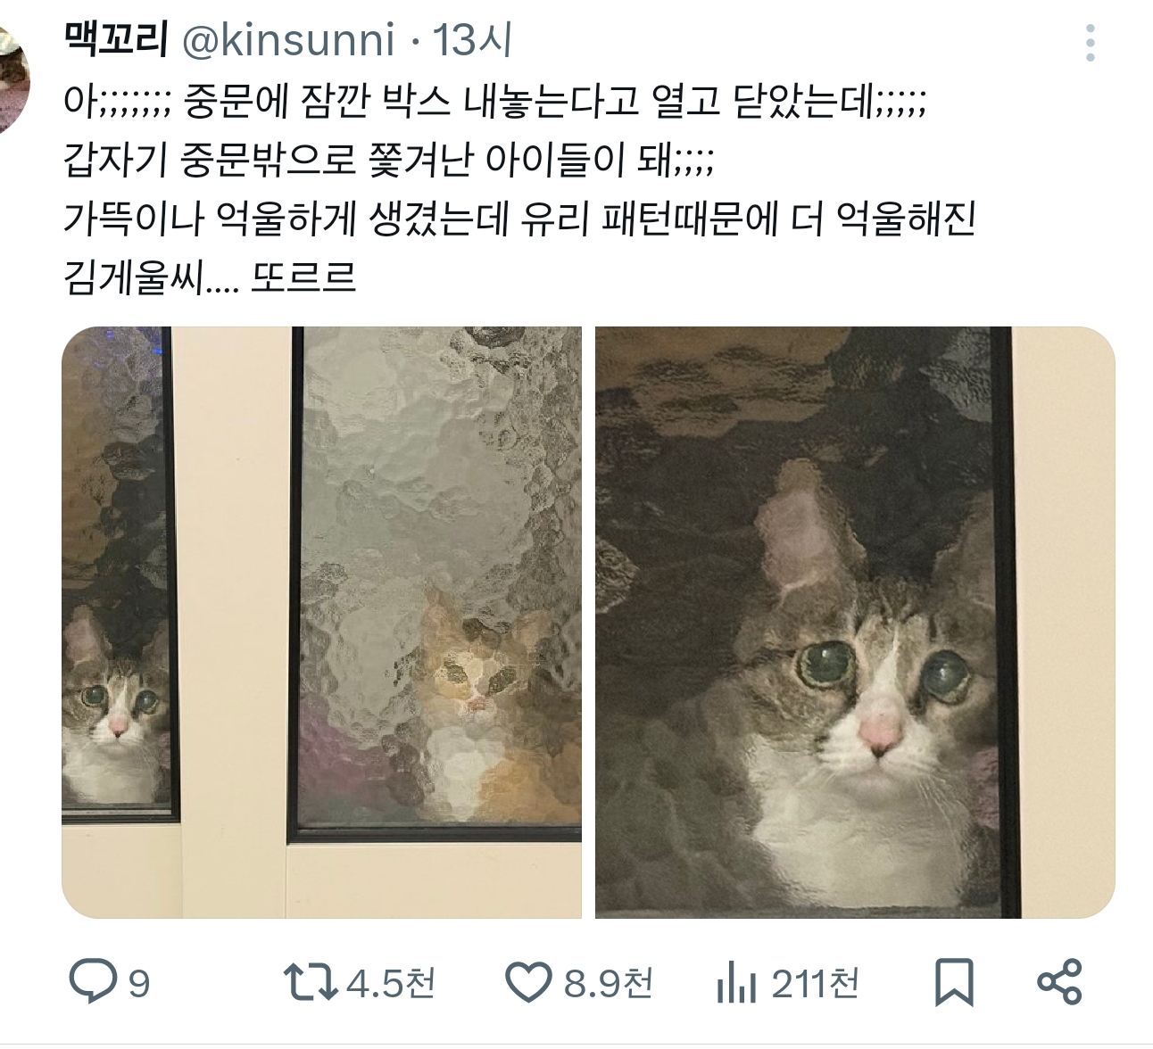This screenshot has width=1153, height=1049.
Task: Open the 맥꼬리 display name
Action: pos(116,40)
